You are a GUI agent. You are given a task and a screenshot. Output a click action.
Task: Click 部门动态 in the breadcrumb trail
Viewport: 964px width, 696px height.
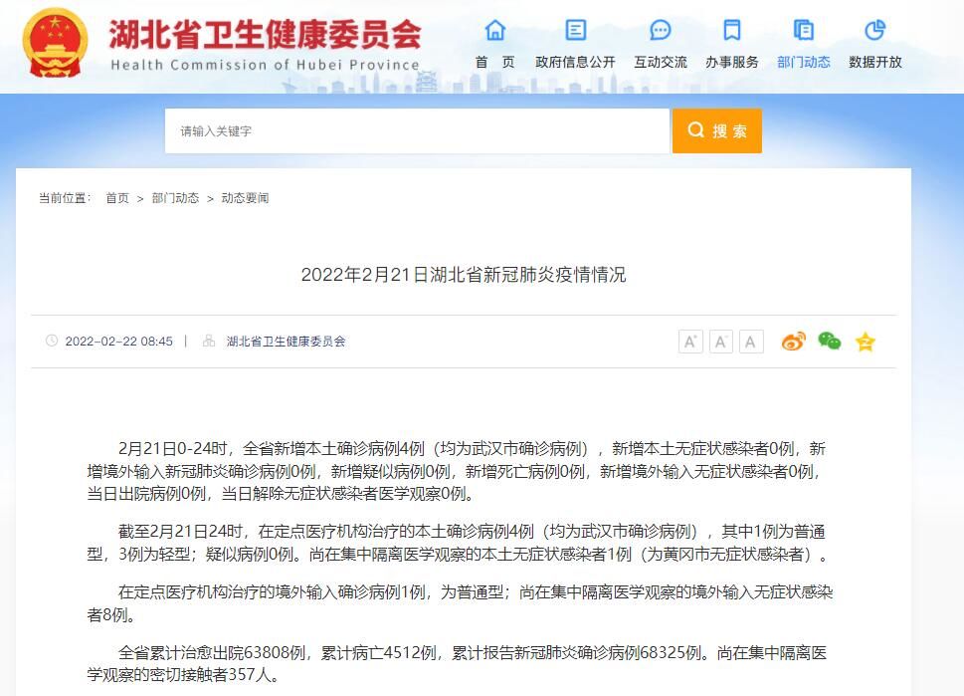(x=175, y=198)
